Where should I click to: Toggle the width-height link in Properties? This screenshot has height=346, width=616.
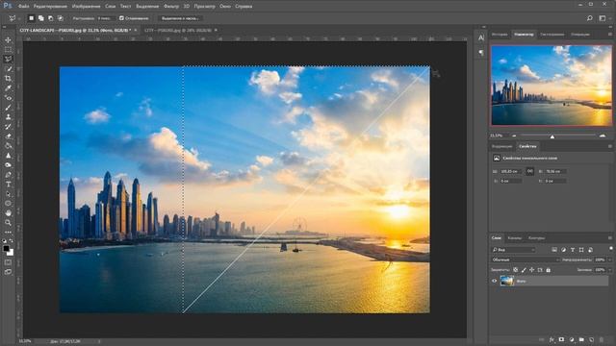pos(529,171)
